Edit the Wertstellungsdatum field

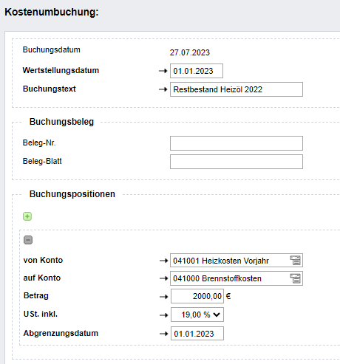(x=197, y=71)
